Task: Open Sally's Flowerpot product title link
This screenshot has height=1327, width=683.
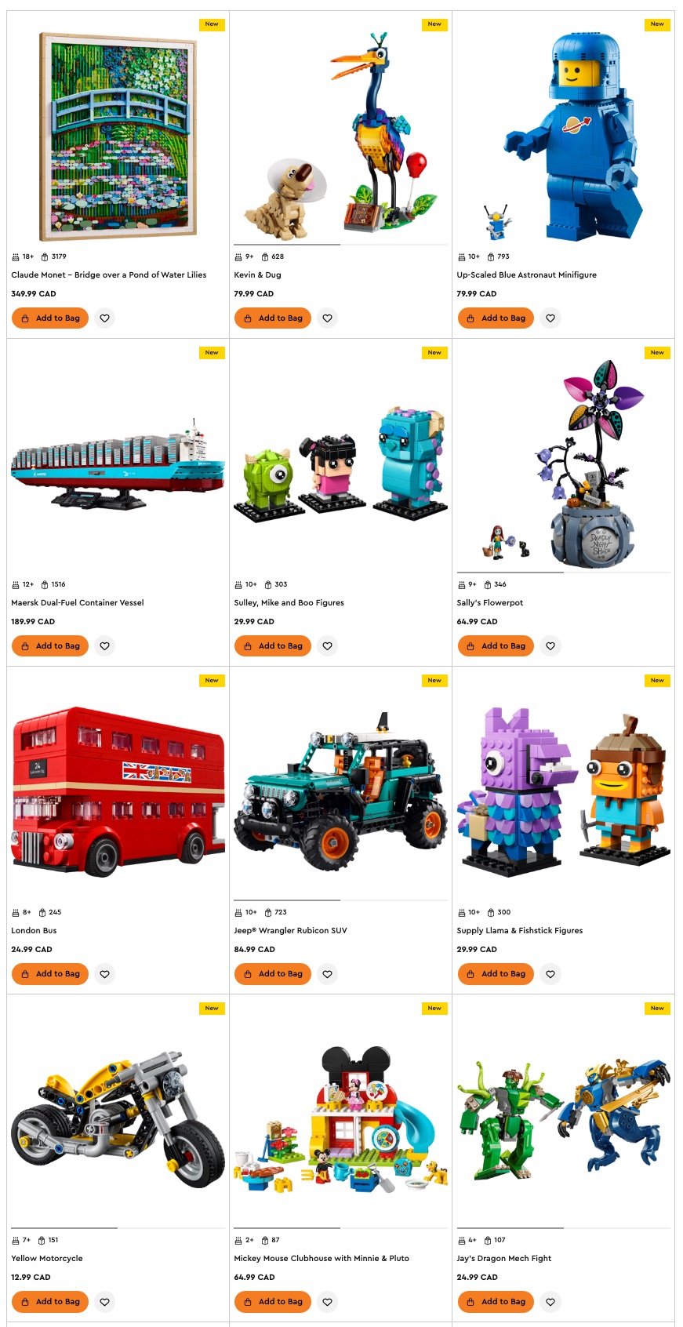Action: tap(490, 603)
